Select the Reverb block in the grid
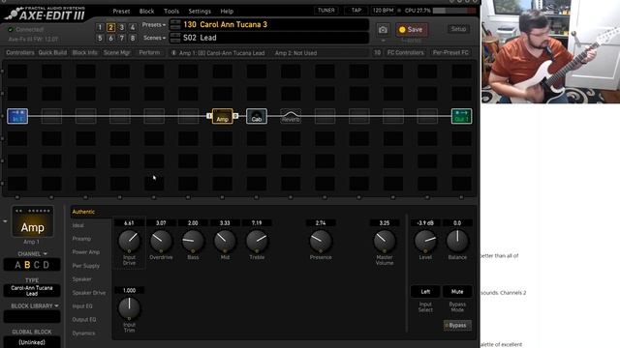620x348 pixels. 291,116
